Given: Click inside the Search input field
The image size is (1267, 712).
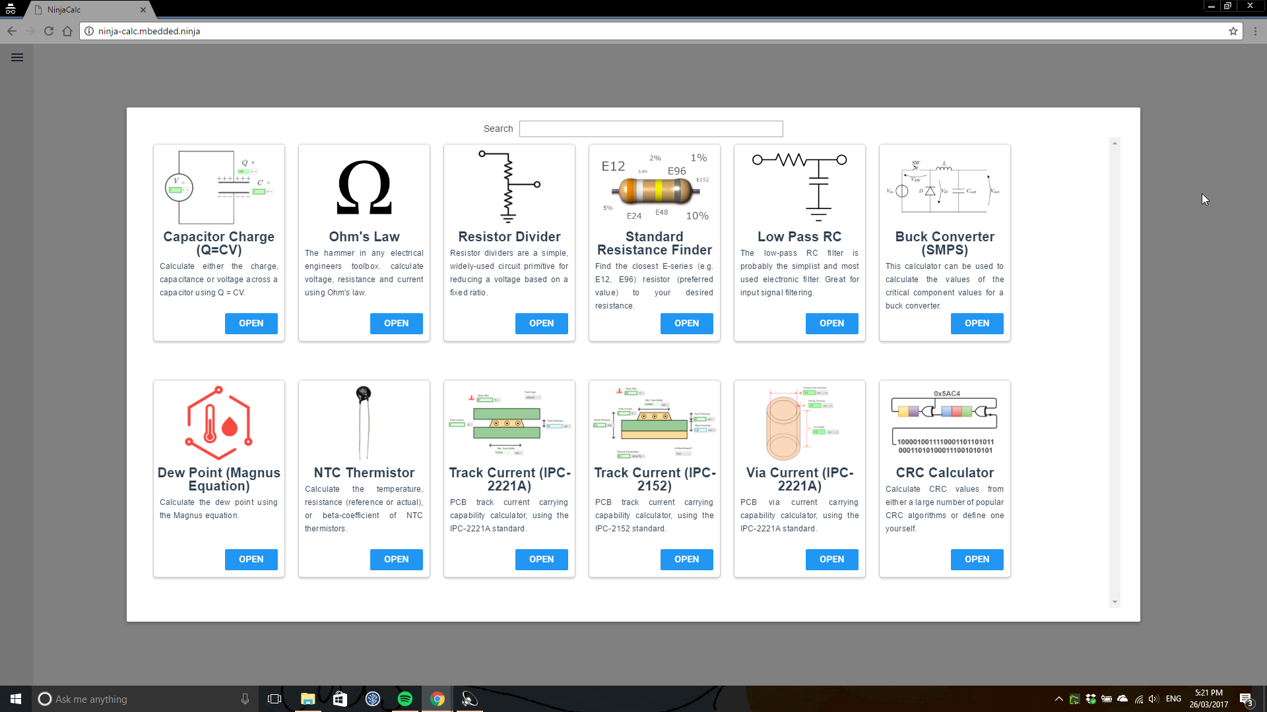Looking at the screenshot, I should coord(651,129).
